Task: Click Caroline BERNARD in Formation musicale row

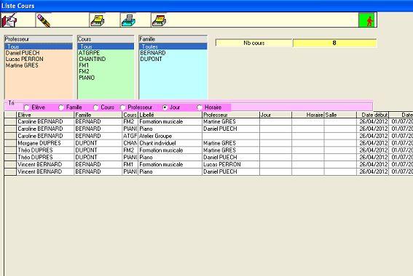Action: 45,121
